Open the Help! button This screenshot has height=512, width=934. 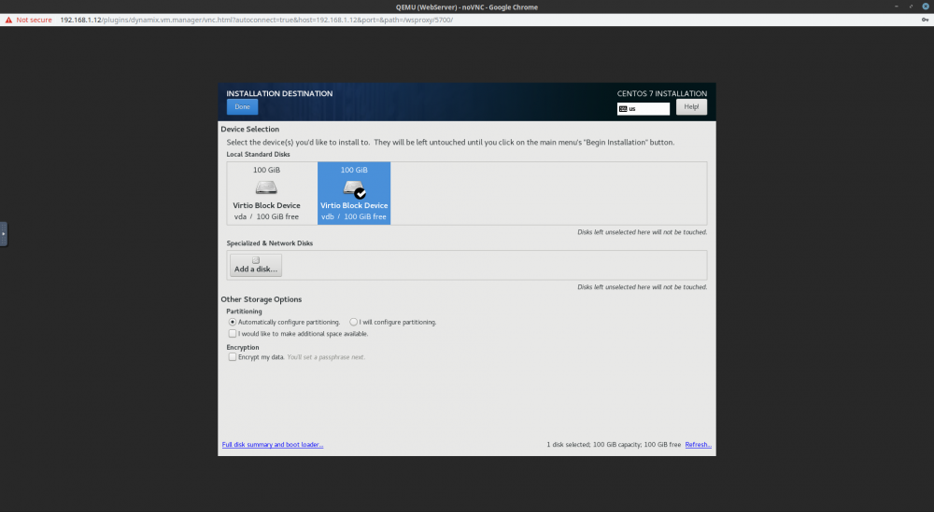coord(691,107)
